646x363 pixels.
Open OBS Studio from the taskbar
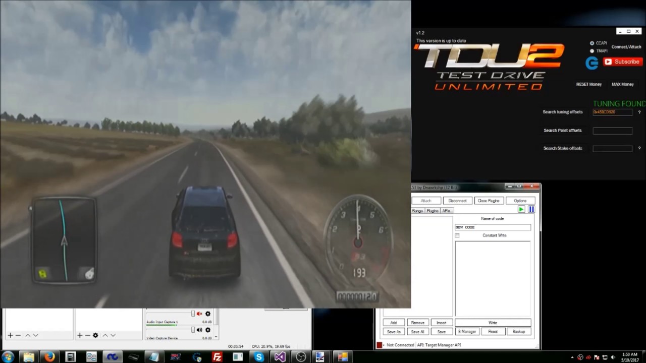[x=301, y=357]
